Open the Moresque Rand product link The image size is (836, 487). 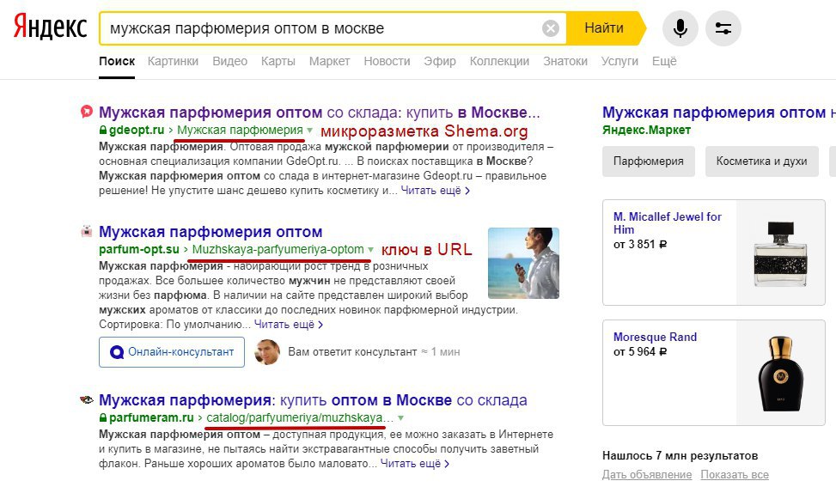click(655, 337)
